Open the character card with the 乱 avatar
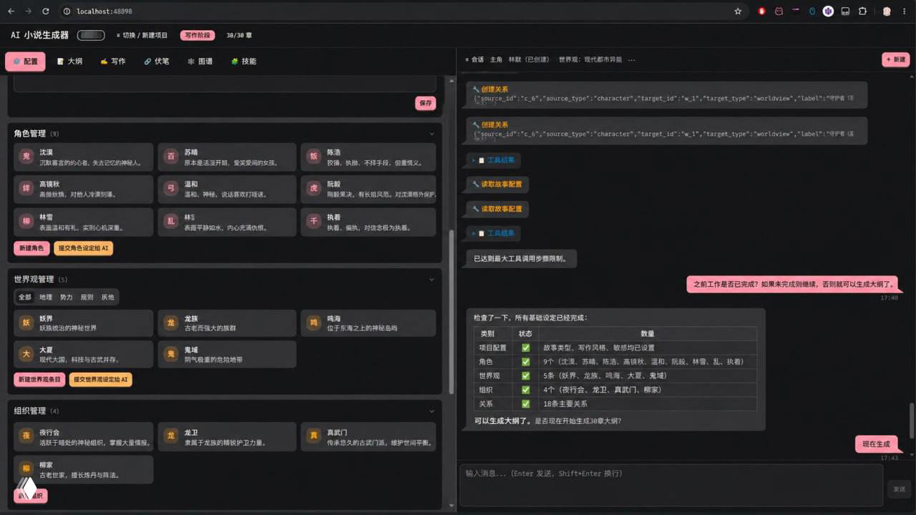 (227, 222)
